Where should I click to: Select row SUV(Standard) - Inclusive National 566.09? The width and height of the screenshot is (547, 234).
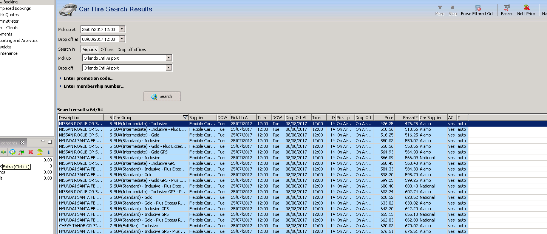click(263, 158)
